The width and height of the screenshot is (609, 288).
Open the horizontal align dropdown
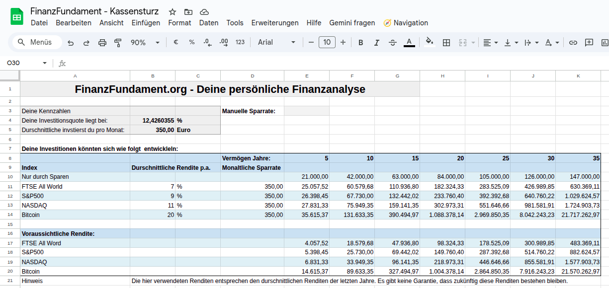[x=491, y=43]
